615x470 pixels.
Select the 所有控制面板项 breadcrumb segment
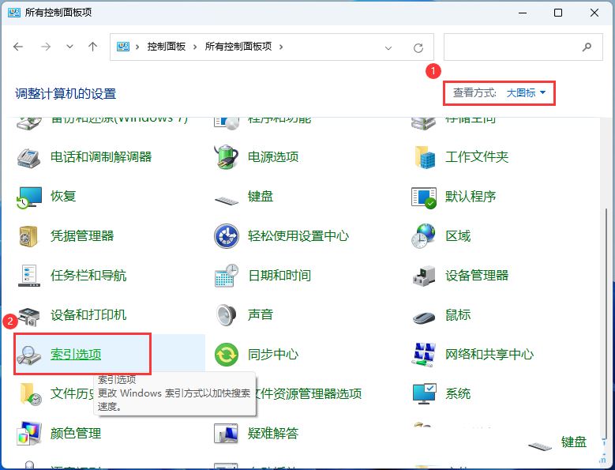(x=238, y=47)
